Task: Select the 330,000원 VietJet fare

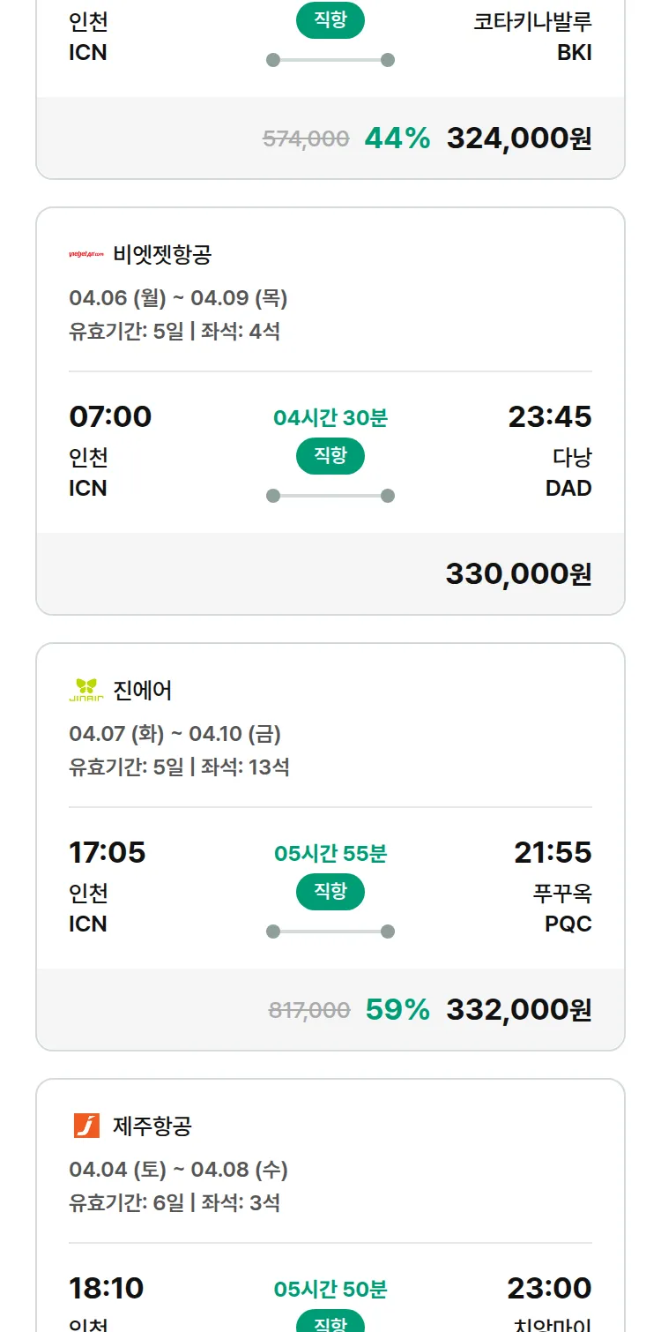Action: tap(518, 574)
